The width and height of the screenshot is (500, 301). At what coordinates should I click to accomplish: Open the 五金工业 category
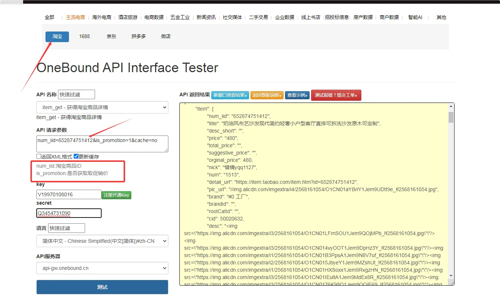click(180, 17)
